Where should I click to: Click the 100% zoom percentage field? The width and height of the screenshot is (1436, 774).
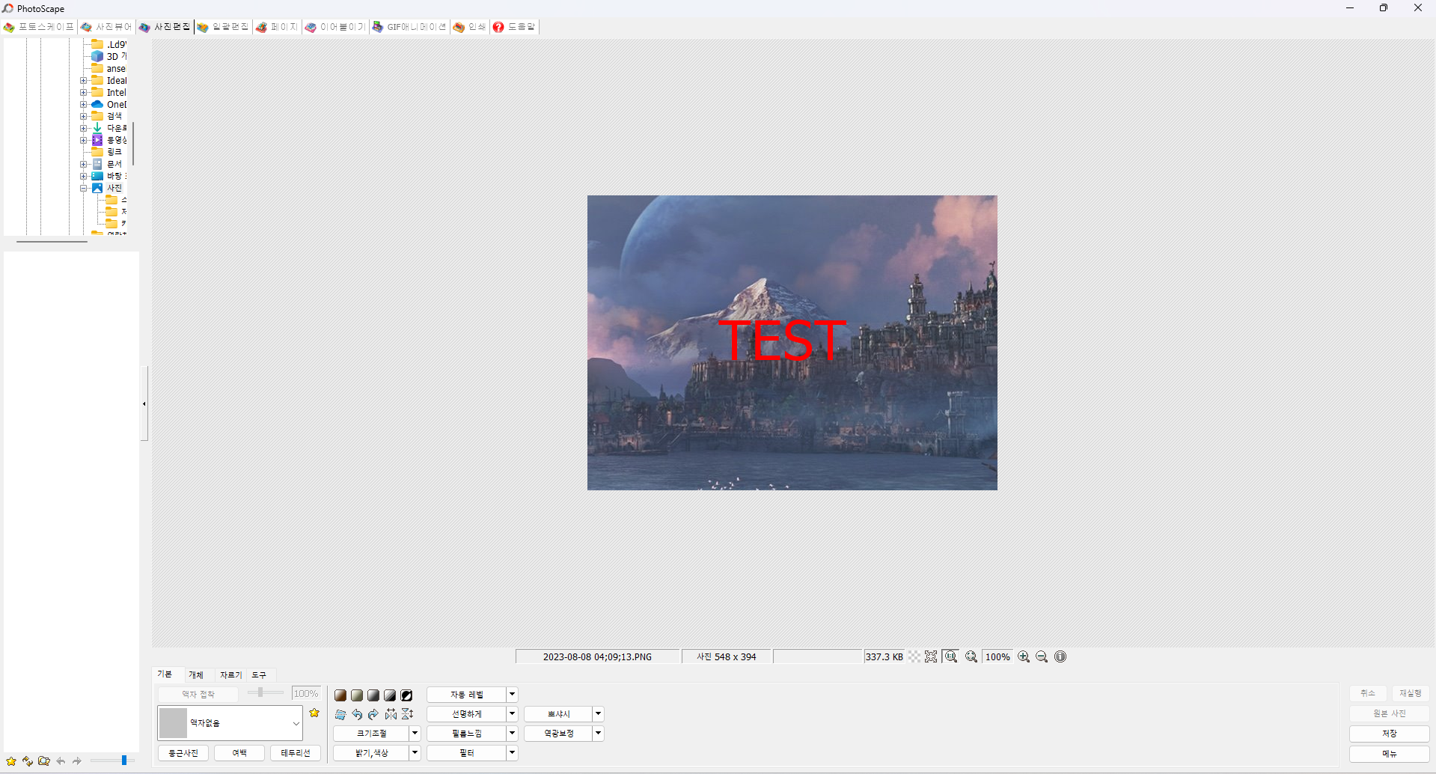(997, 656)
